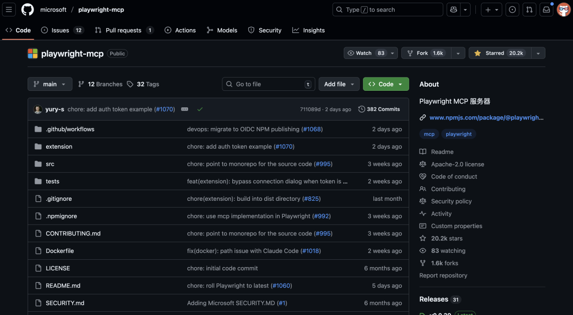Click the folder icon beside tests

coord(38,181)
